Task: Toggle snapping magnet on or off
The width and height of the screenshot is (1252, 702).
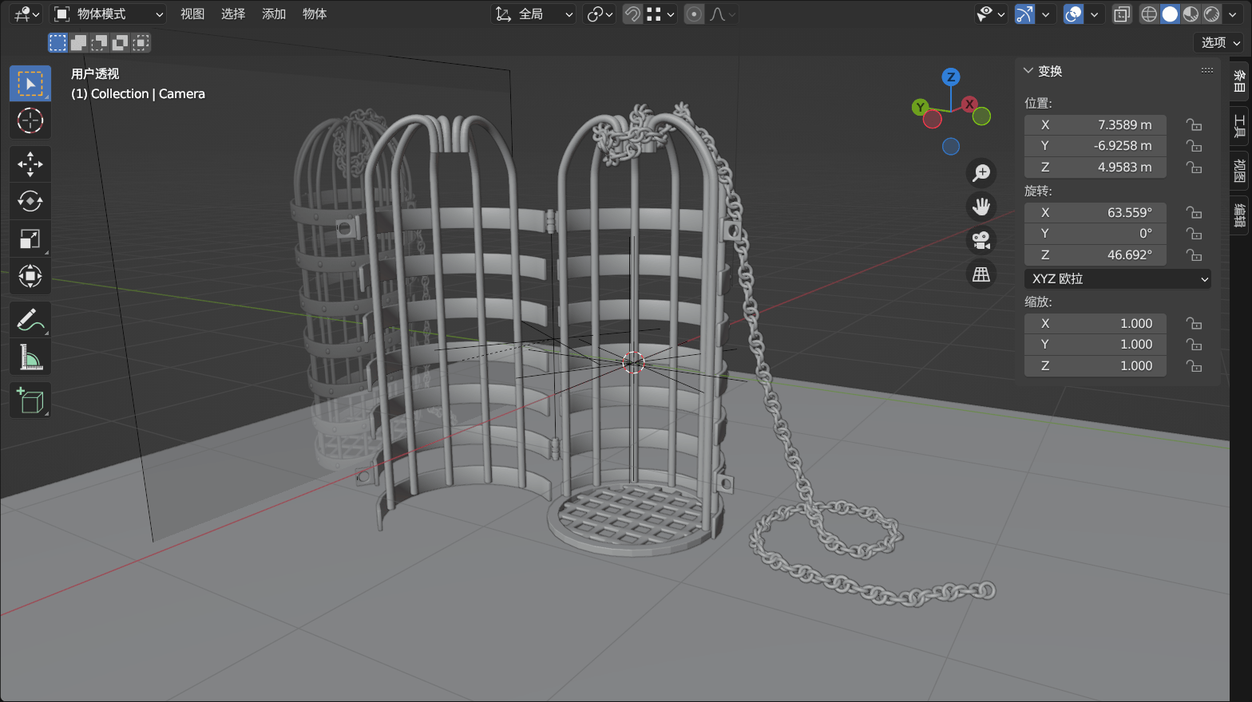Action: (632, 14)
